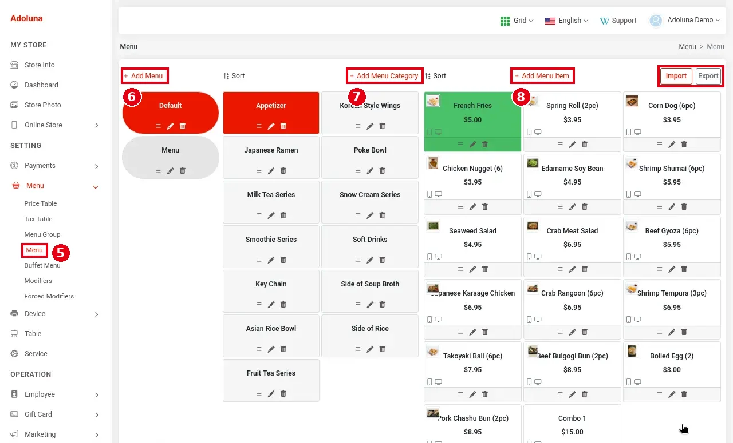Delete the Default menu using trash icon
The height and width of the screenshot is (443, 733).
coord(183,126)
